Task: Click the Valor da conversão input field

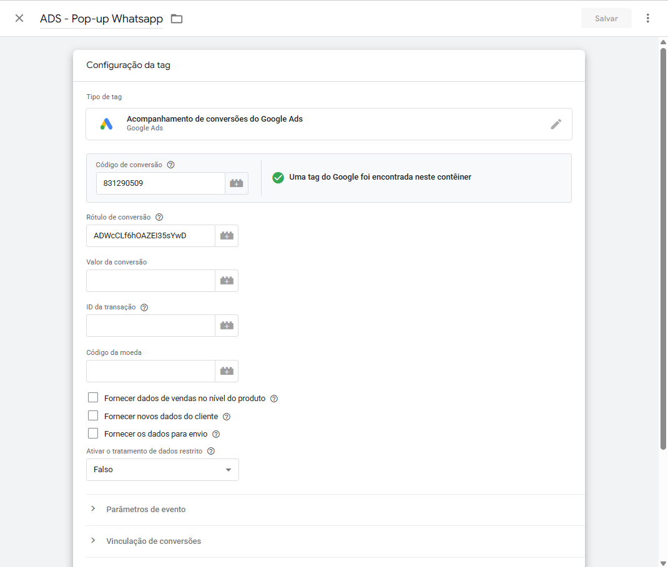Action: coord(150,281)
